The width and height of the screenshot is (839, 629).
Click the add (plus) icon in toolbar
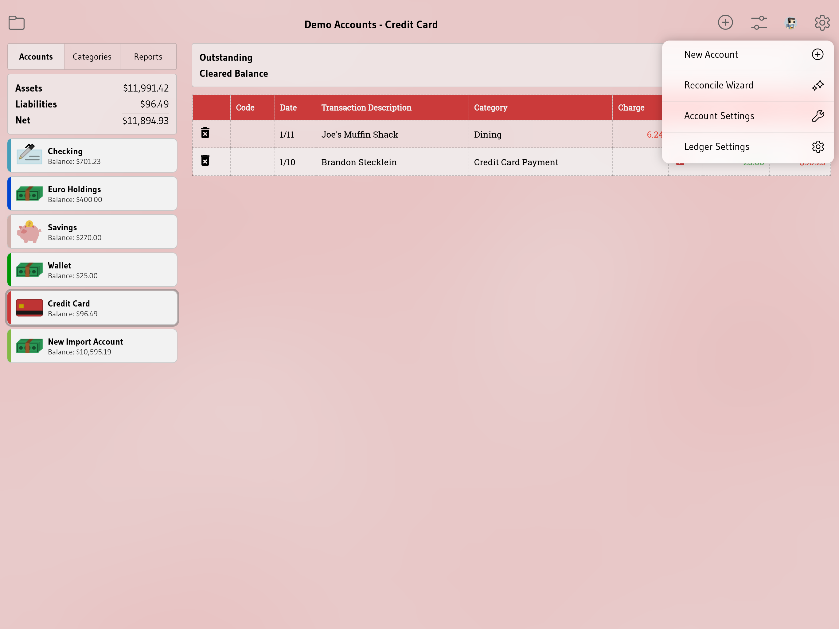point(725,22)
